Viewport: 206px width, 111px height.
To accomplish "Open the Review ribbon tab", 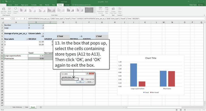I will pos(47,5).
